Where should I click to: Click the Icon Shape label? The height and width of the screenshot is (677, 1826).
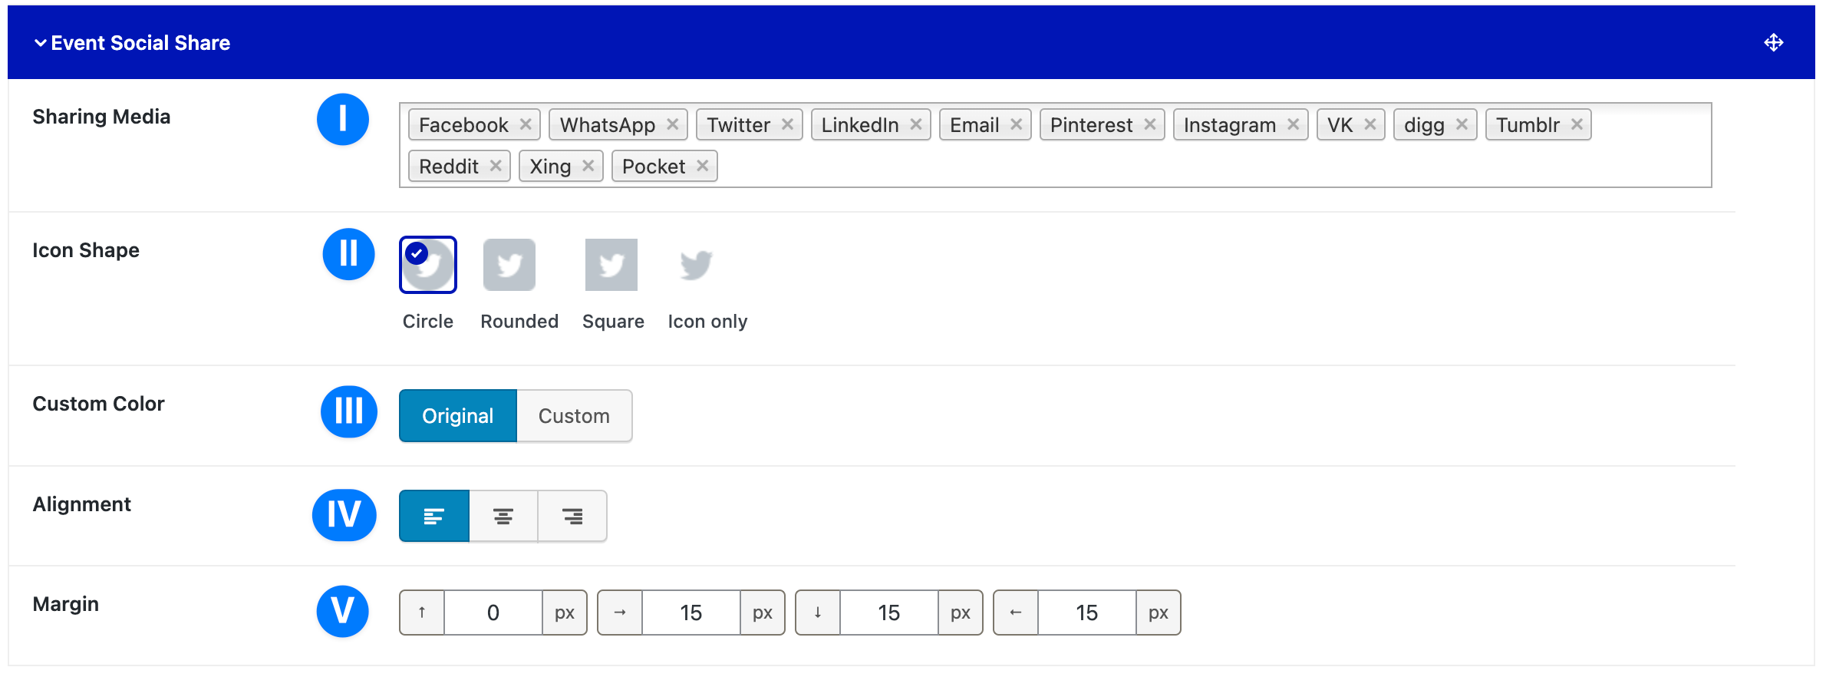pos(86,250)
